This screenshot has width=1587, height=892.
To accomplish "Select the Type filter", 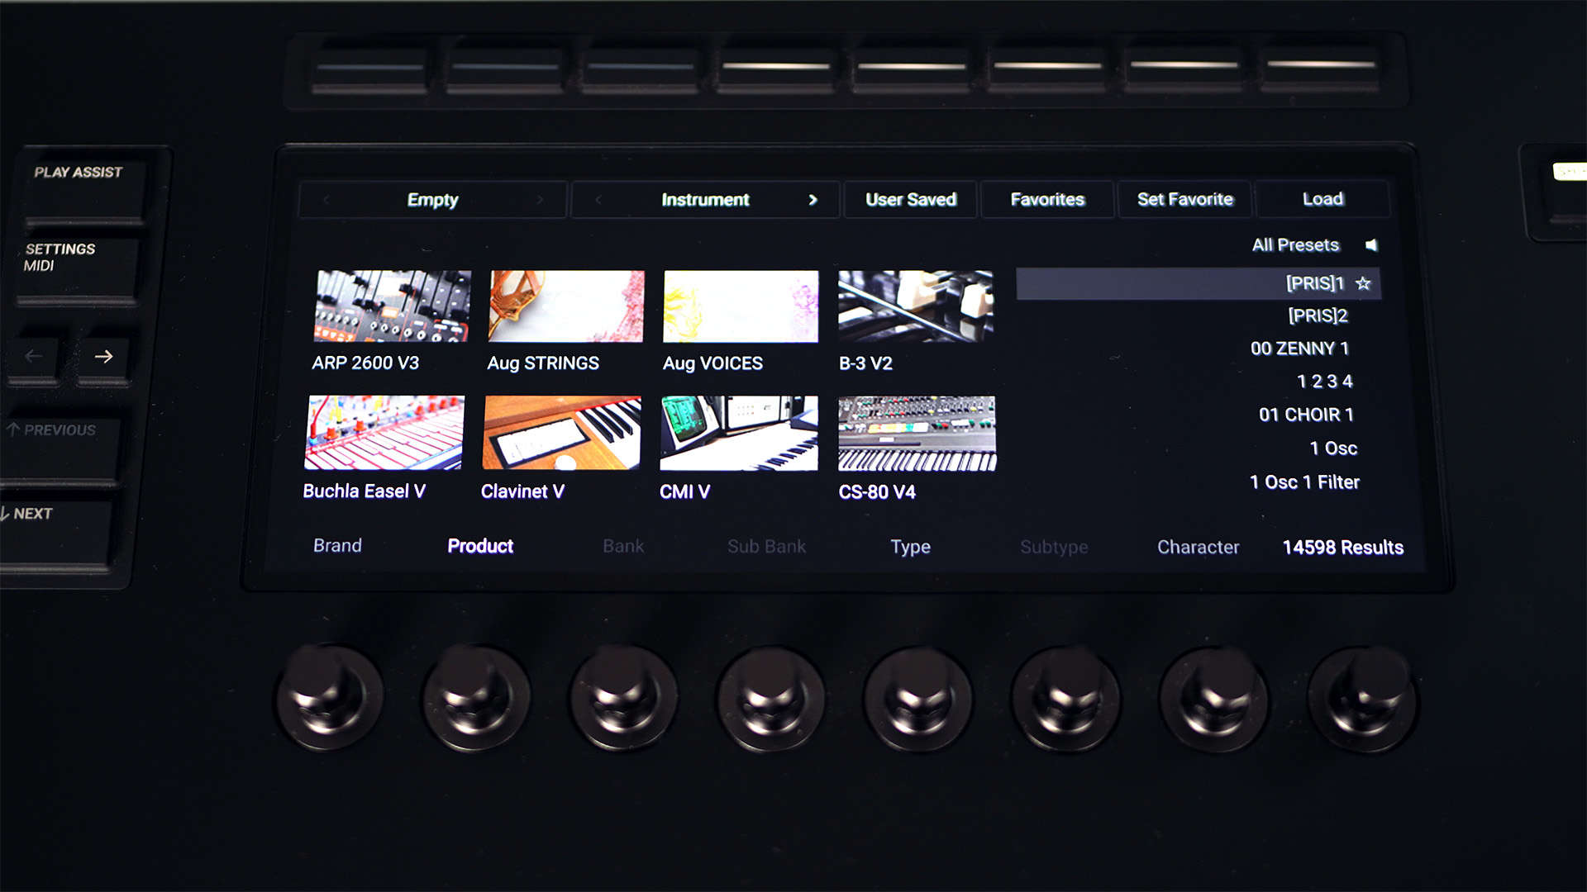I will [x=910, y=547].
